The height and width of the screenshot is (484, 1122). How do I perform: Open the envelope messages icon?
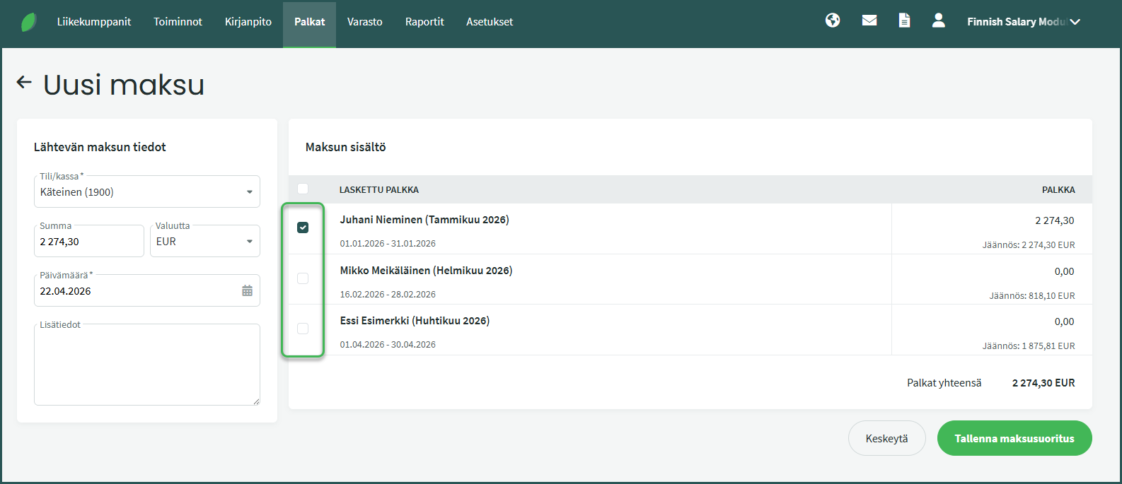(x=869, y=21)
